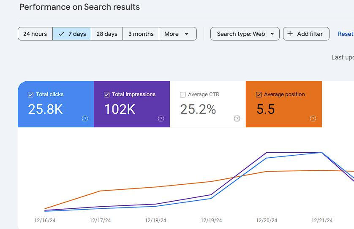Expand the More date range dropdown
354x229 pixels.
pos(178,34)
